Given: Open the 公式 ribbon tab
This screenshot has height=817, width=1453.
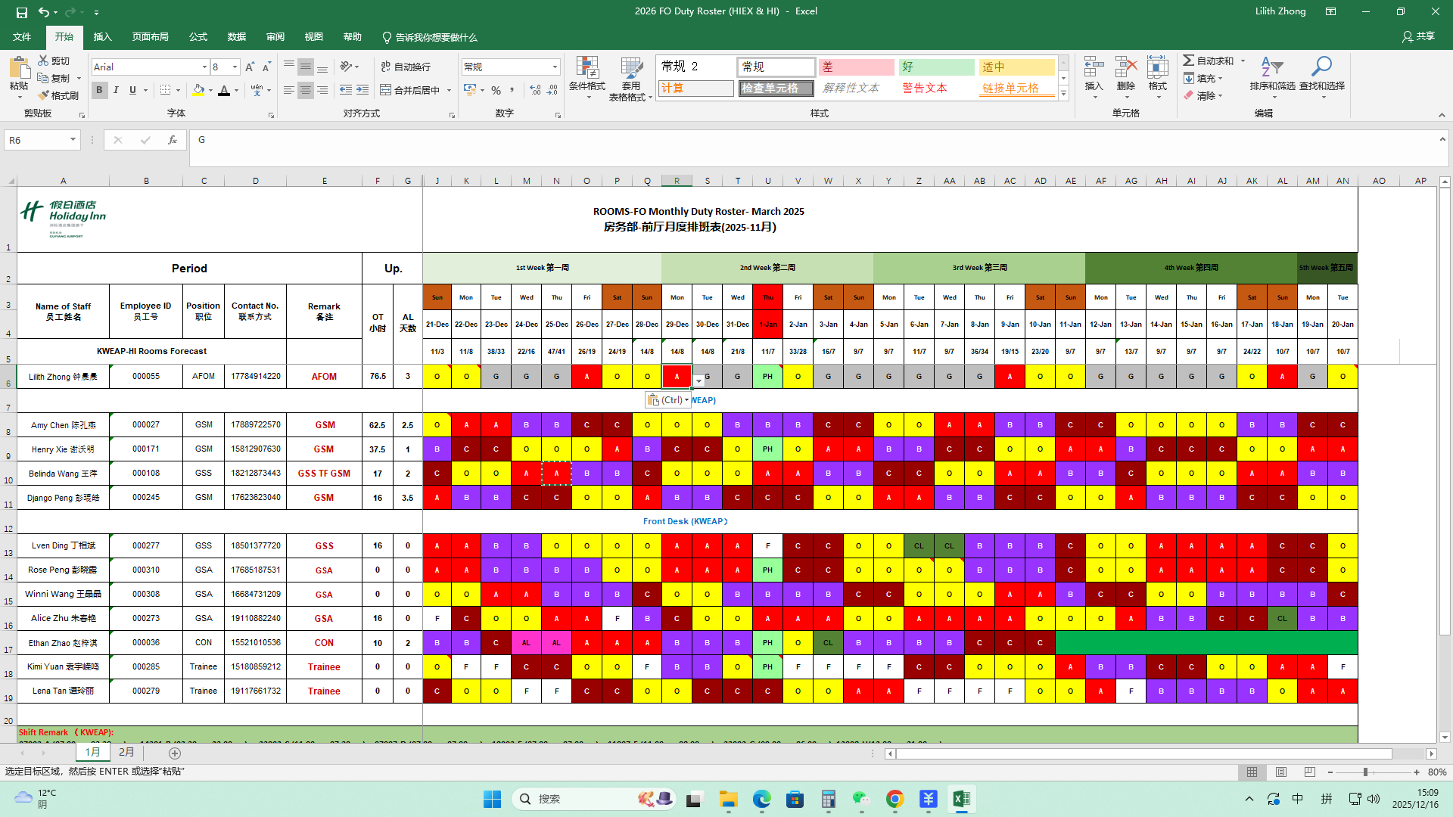Looking at the screenshot, I should click(x=198, y=37).
